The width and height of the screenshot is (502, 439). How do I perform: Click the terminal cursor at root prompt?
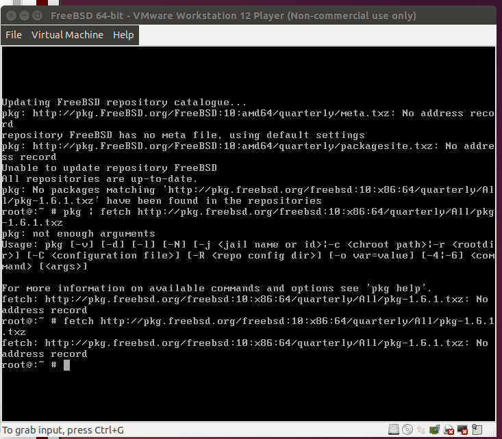click(x=66, y=365)
